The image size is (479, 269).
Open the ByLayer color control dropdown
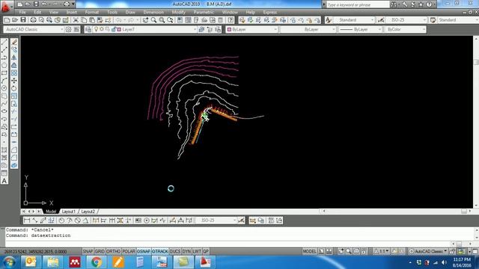tap(252, 29)
